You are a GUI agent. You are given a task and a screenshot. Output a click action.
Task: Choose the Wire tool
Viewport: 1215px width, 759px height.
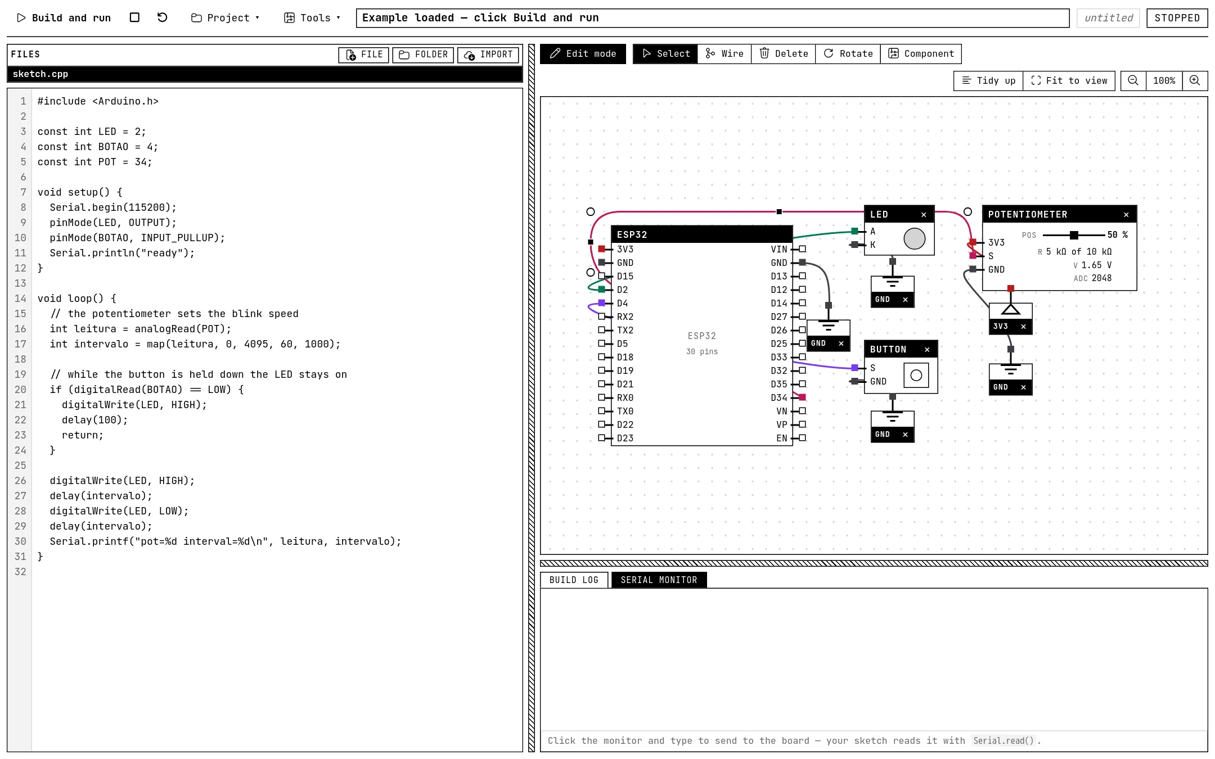pos(724,54)
